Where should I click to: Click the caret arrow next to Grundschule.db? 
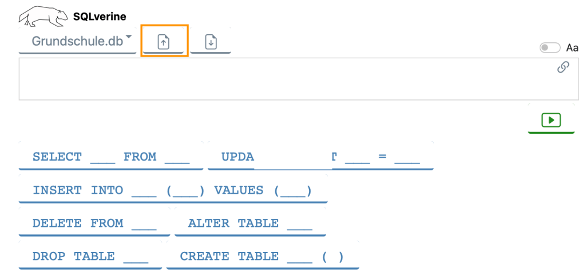pos(129,38)
